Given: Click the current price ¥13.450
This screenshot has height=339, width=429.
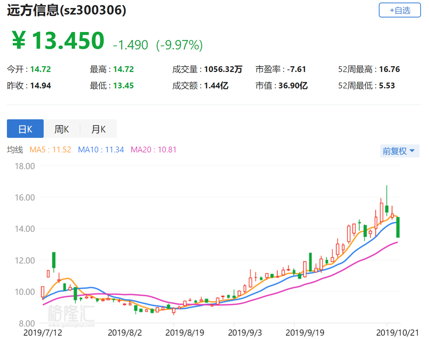Looking at the screenshot, I should coord(58,40).
